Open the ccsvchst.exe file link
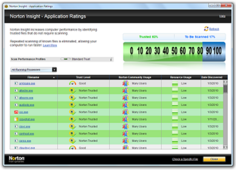Image resolution: width=236 pixels, height=170 pixels. point(27,119)
